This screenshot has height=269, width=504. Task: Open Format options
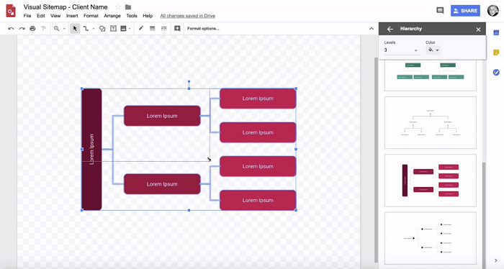203,29
